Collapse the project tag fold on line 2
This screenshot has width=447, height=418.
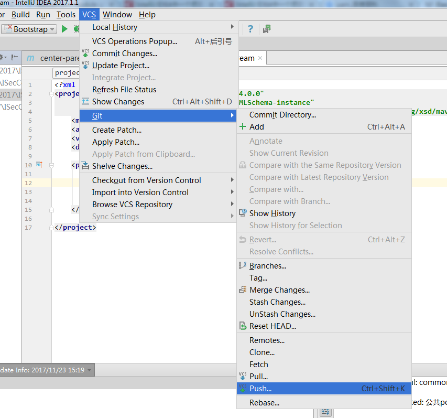click(x=51, y=94)
